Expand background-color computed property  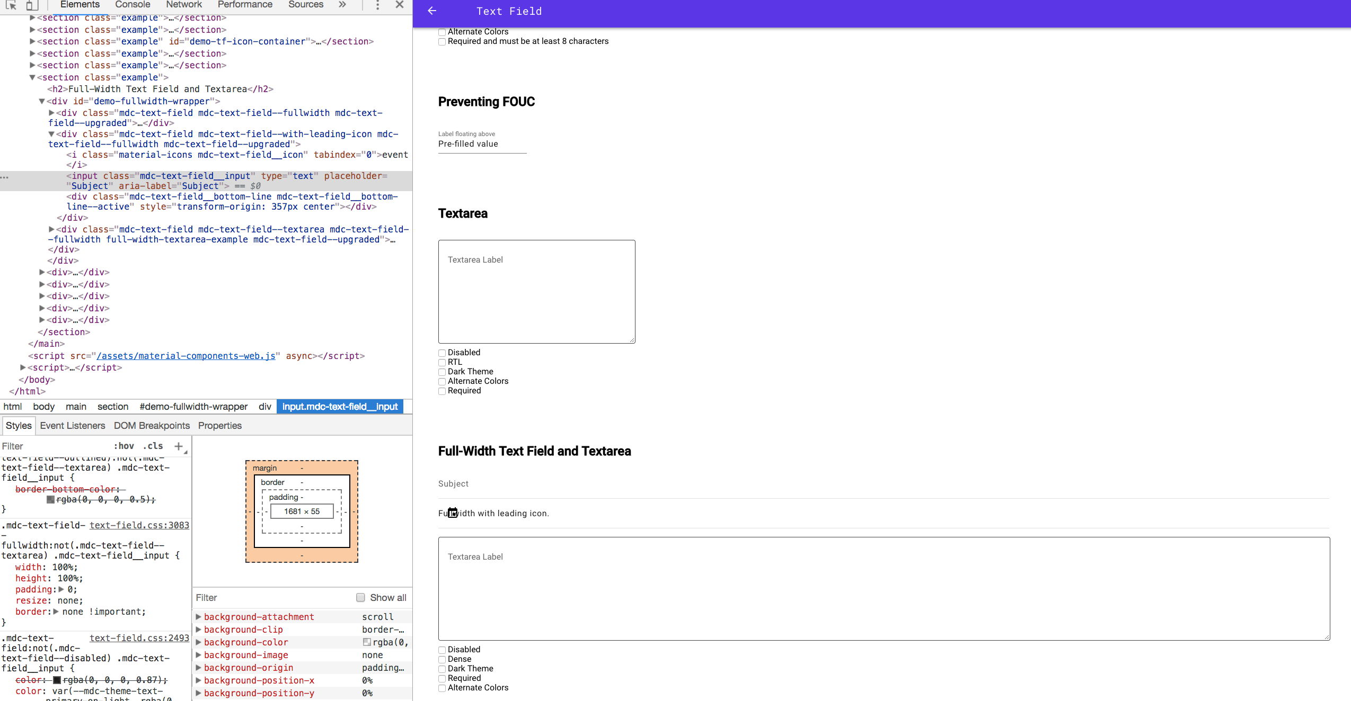pyautogui.click(x=198, y=642)
